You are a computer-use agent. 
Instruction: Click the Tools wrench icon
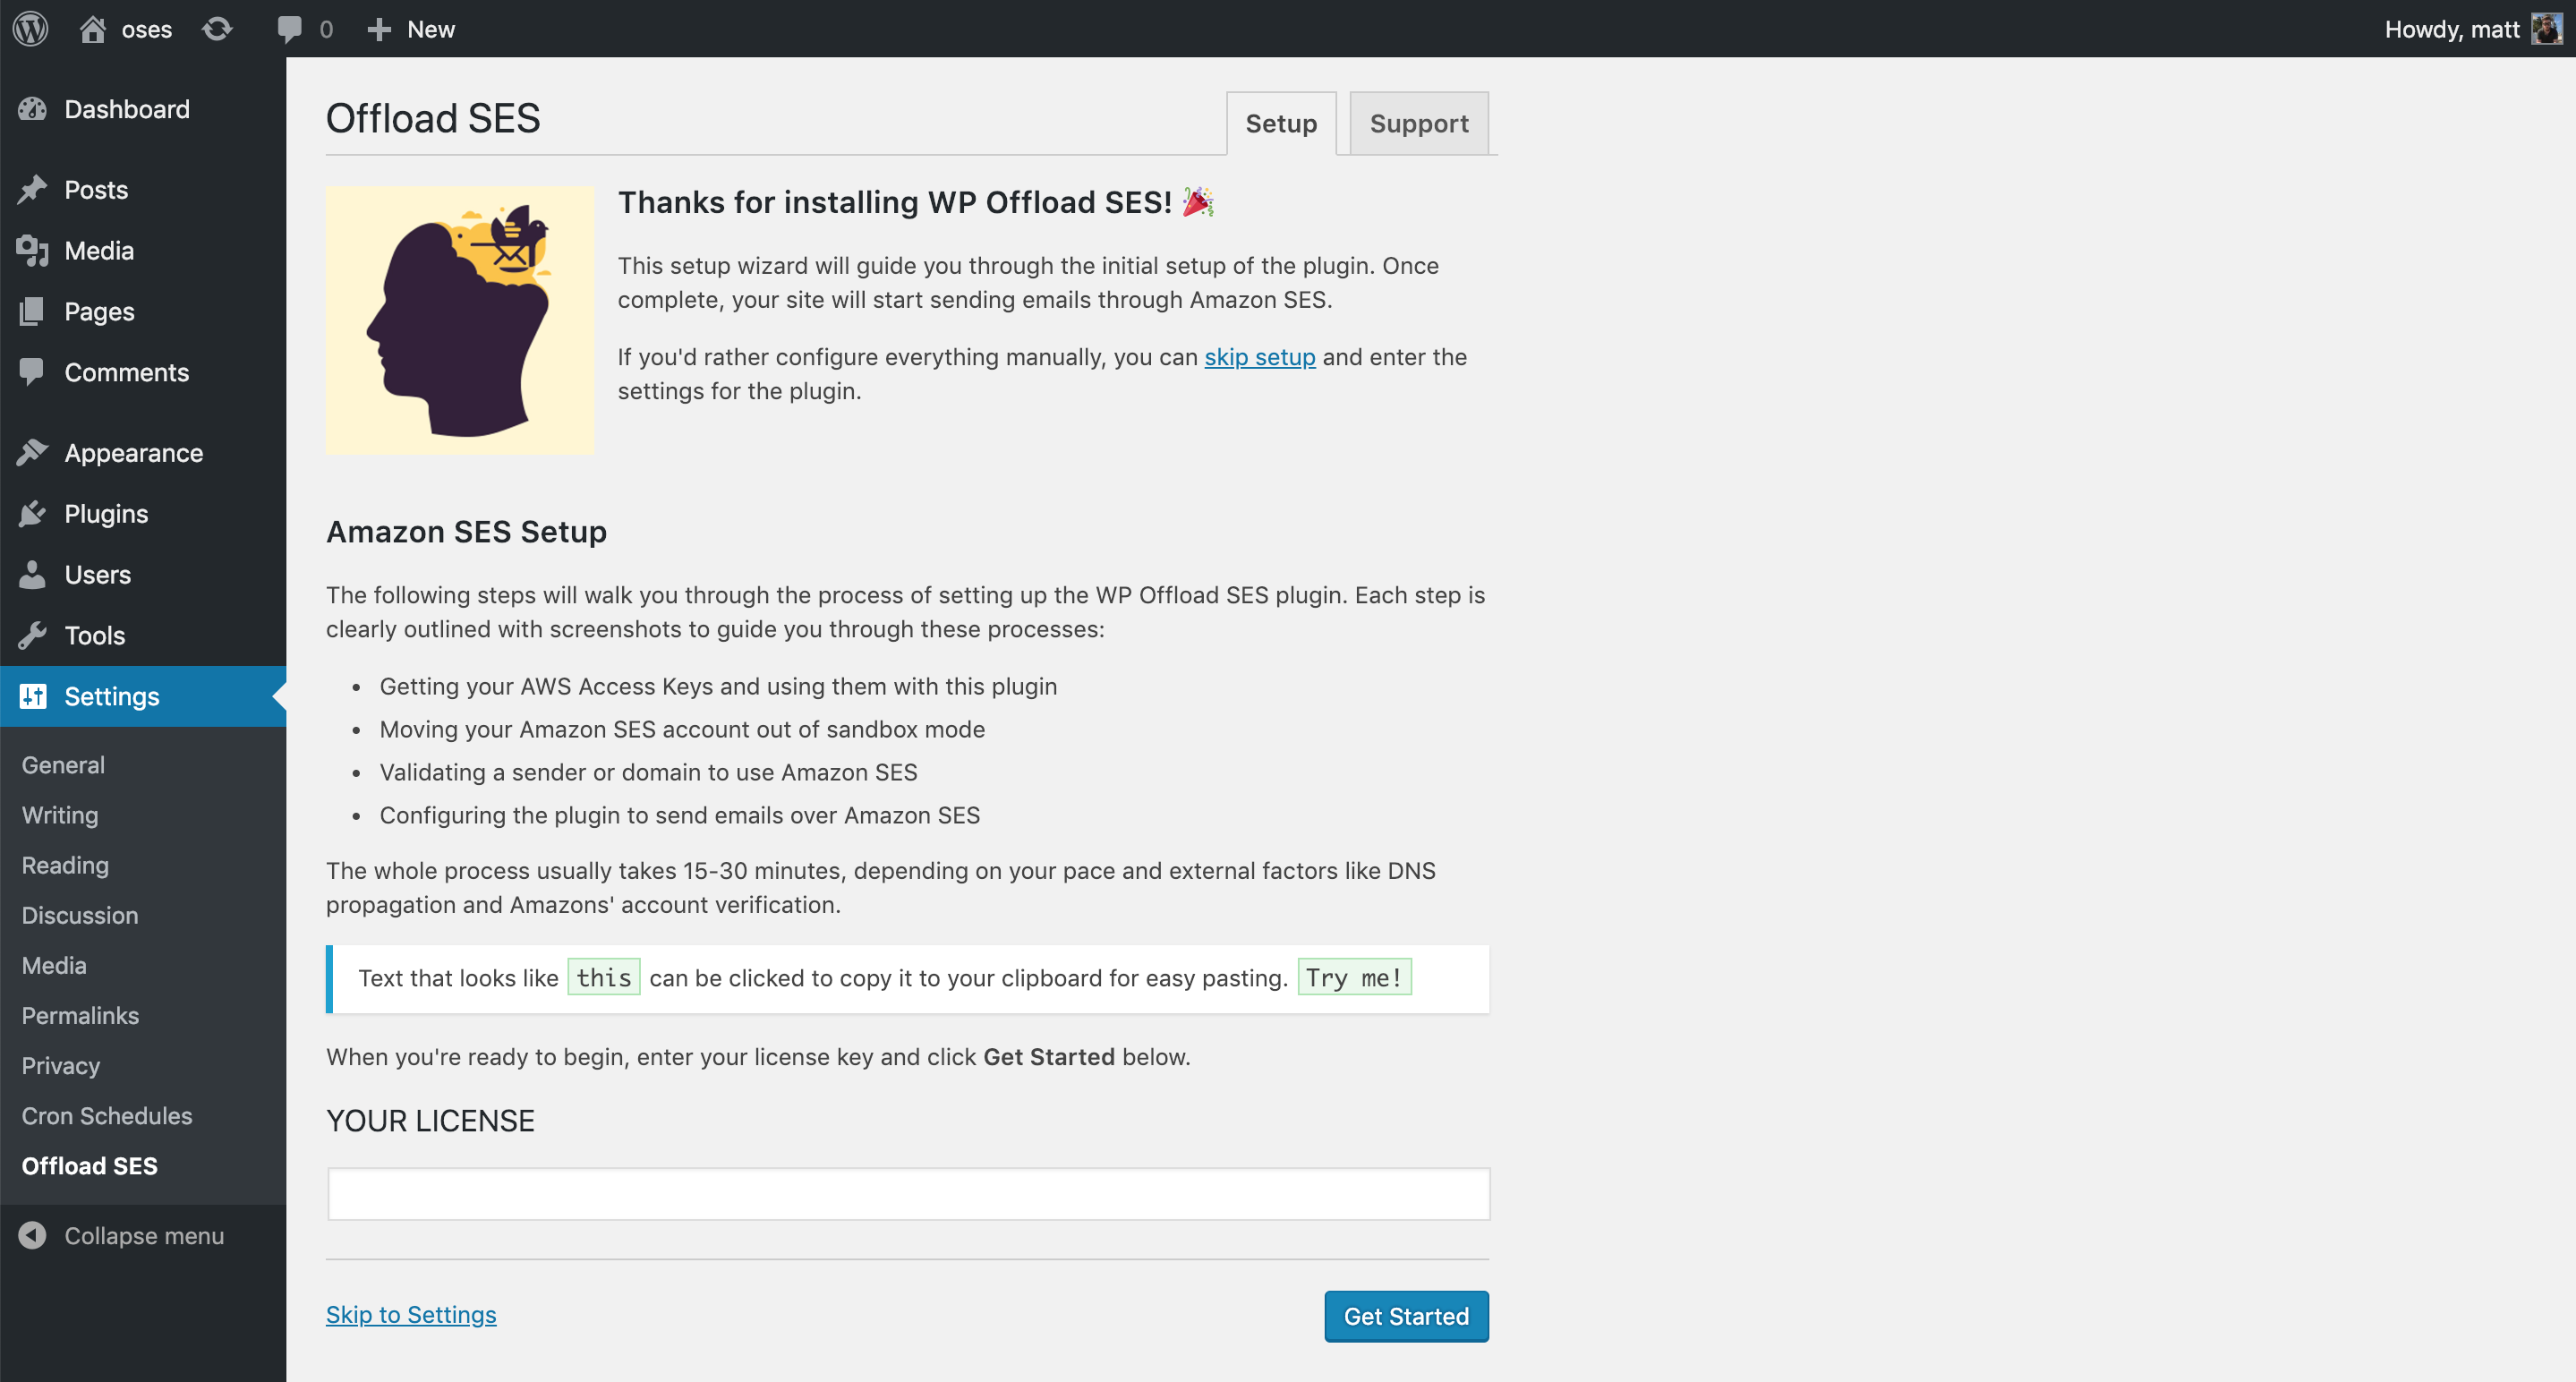pos(32,635)
